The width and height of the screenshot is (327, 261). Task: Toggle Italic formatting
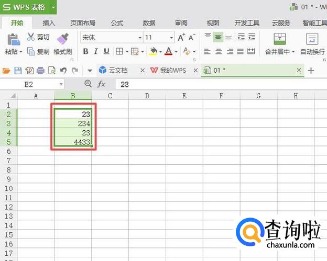click(x=96, y=51)
